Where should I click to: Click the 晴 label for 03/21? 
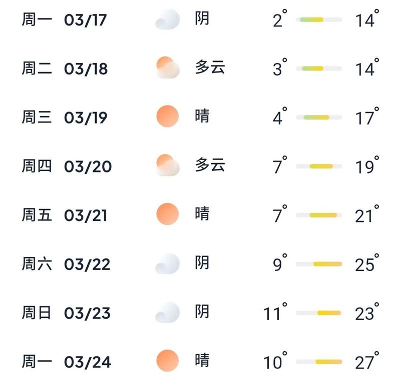[202, 213]
